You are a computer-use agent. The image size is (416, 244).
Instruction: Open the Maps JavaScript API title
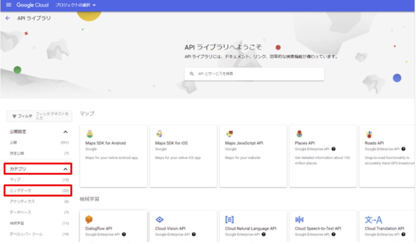tap(244, 143)
